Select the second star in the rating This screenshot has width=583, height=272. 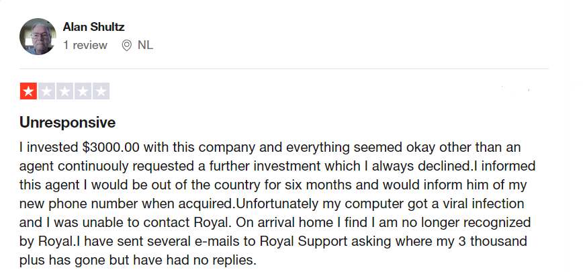[x=46, y=92]
